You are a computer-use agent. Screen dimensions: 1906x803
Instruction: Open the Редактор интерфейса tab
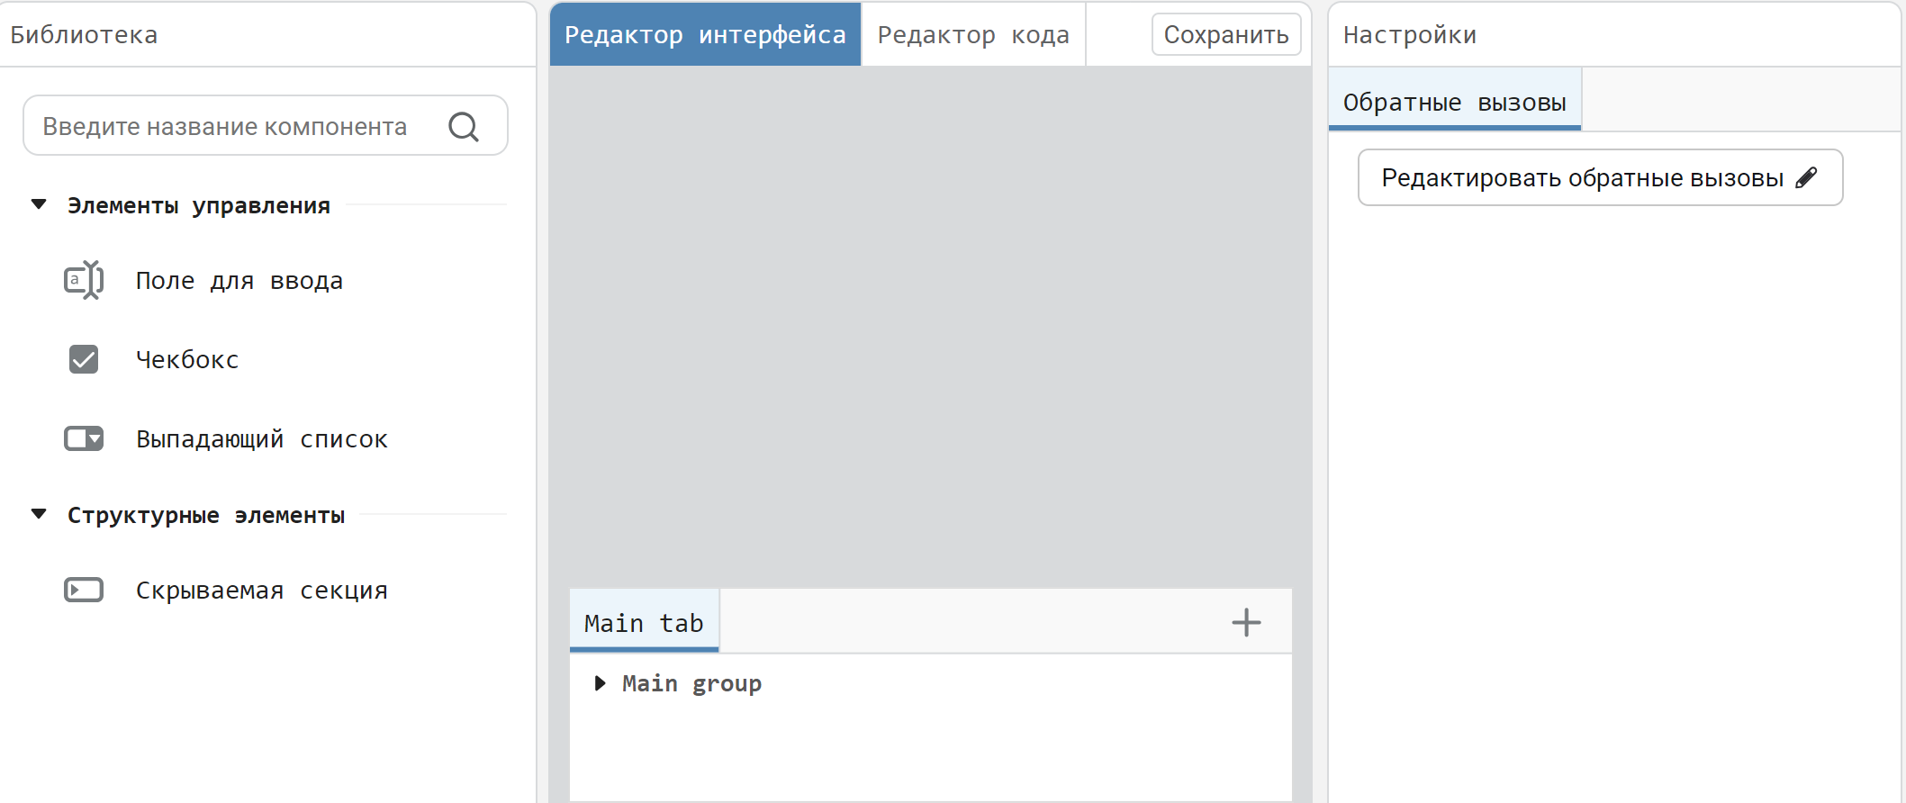(705, 34)
